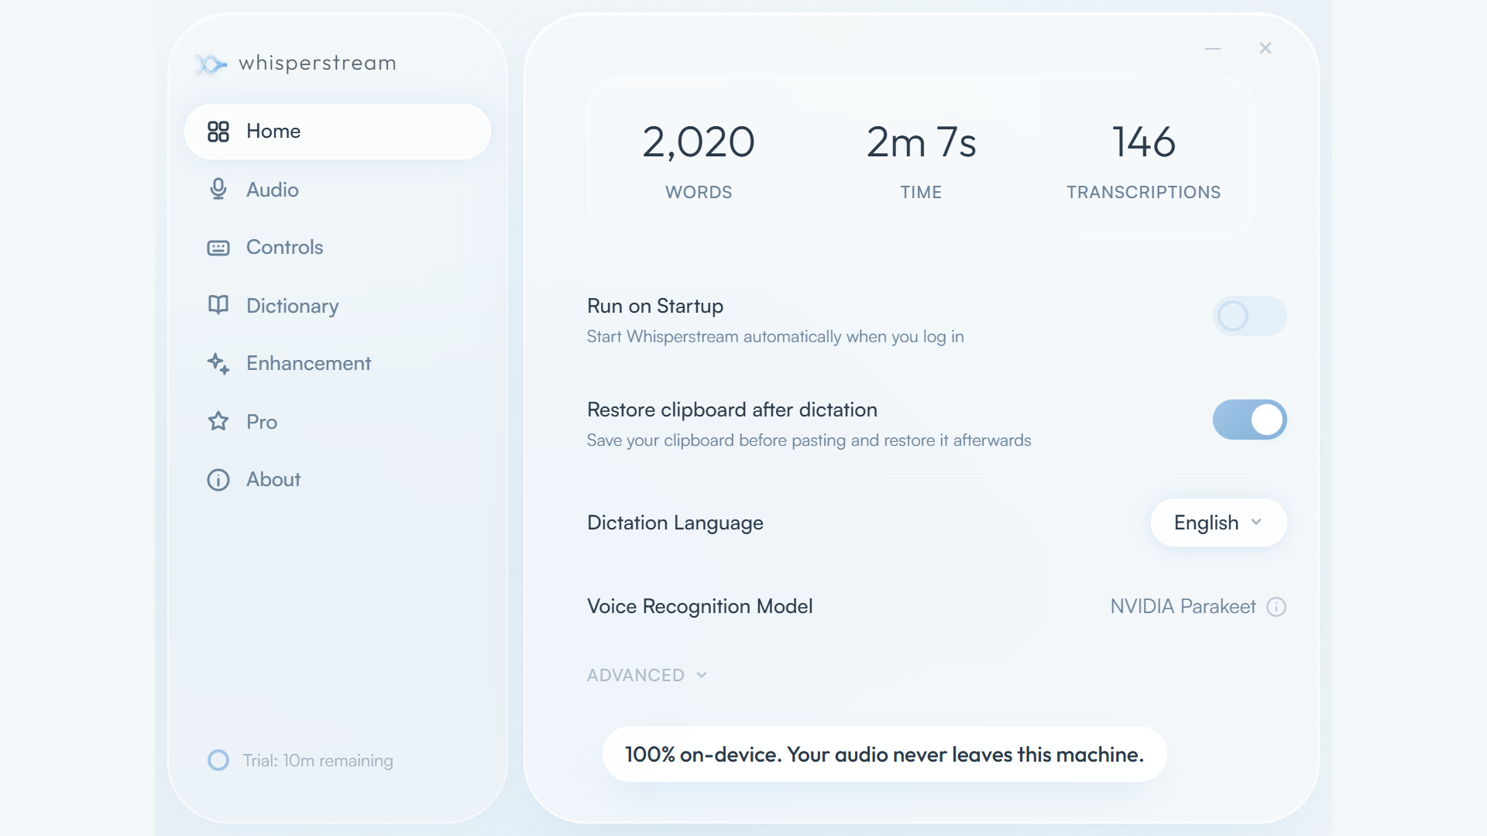Image resolution: width=1487 pixels, height=836 pixels.
Task: Disable Restore clipboard after dictation toggle
Action: click(x=1250, y=420)
